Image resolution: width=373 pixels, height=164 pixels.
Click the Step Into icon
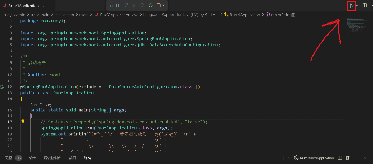[x=134, y=5]
